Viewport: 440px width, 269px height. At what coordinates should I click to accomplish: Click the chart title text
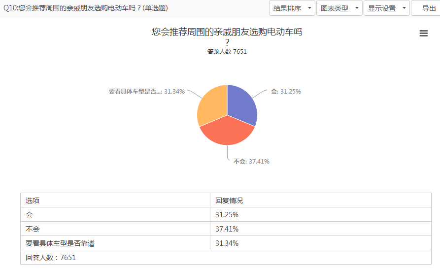227,37
